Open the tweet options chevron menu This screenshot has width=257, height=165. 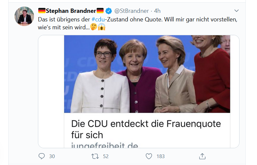point(236,11)
